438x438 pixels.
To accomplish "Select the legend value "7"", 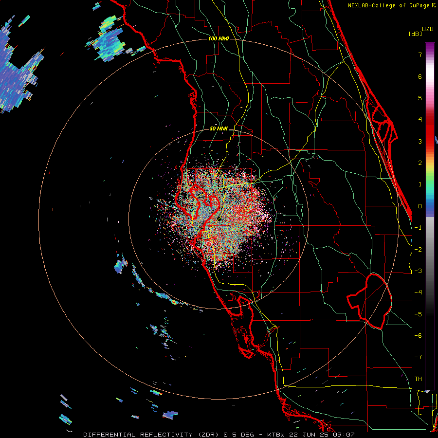I will tap(420, 55).
